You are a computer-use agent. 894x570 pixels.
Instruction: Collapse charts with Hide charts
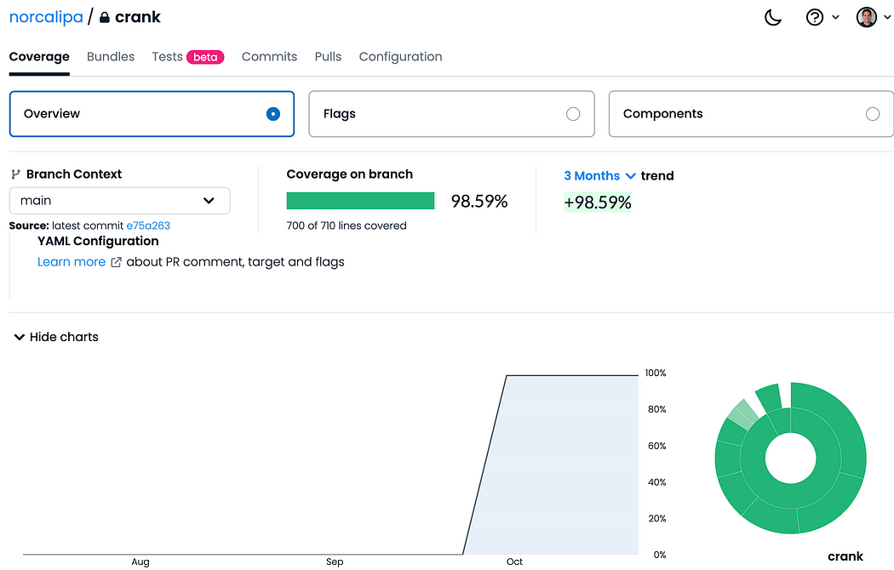[x=56, y=337]
